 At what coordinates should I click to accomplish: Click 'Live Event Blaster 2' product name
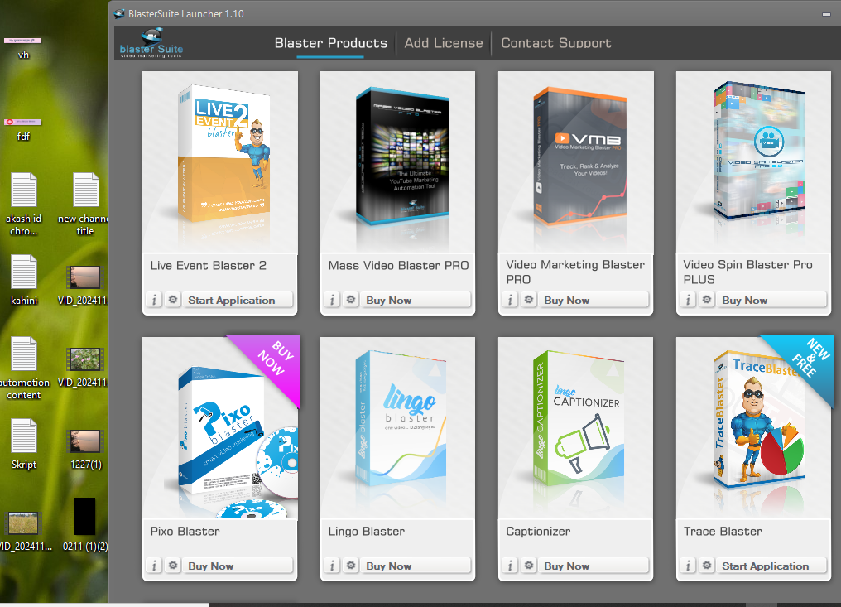[208, 266]
